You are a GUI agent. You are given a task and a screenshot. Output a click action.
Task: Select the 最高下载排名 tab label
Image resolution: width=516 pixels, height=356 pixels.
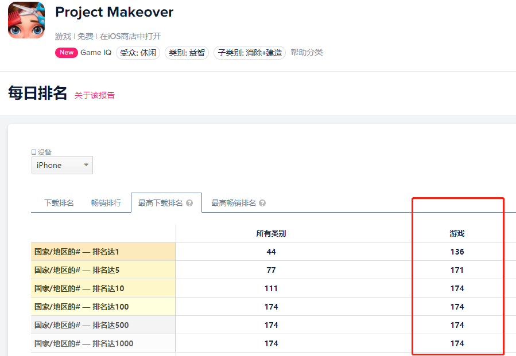[161, 203]
